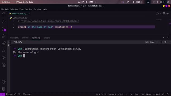The height and width of the screenshot is (96, 171).
Task: Select the BehnamTech.py editor tab
Action: [x=19, y=14]
